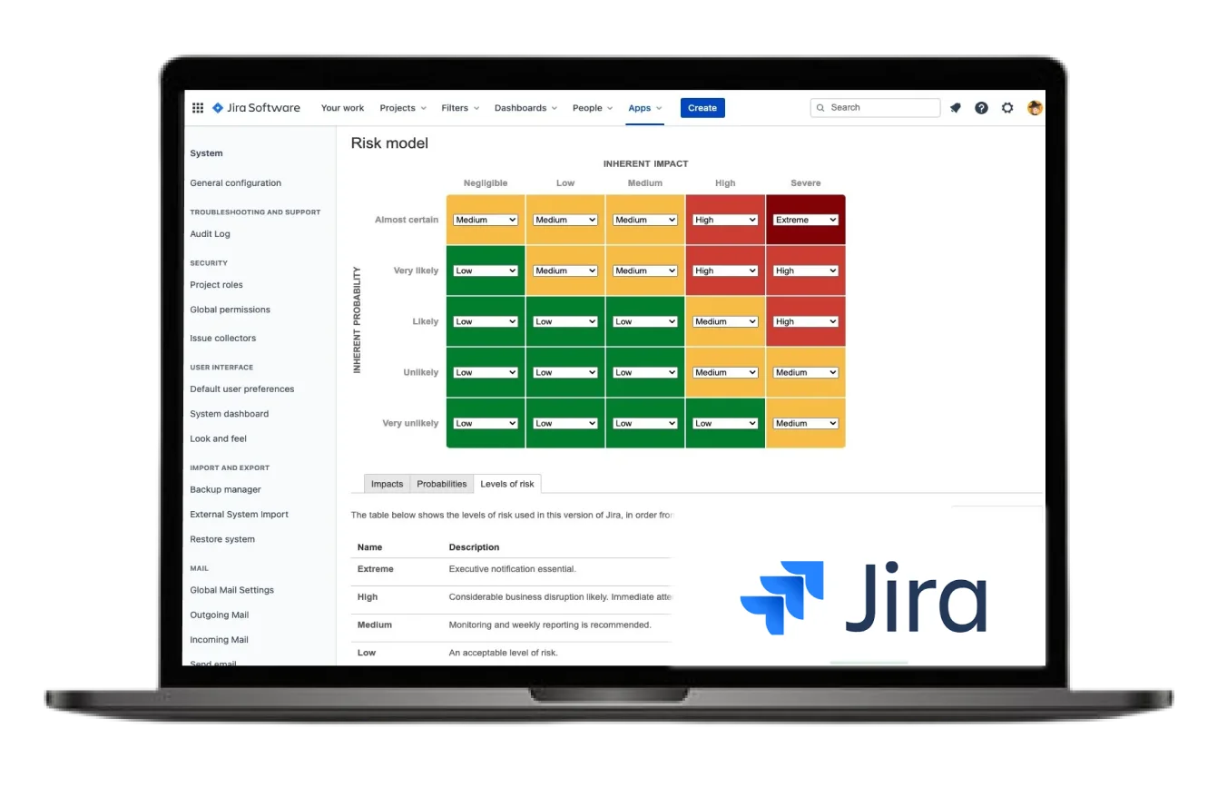Screen dimensions: 1227x787
Task: Click the 'An acceptable level of risk.' description
Action: pos(503,653)
